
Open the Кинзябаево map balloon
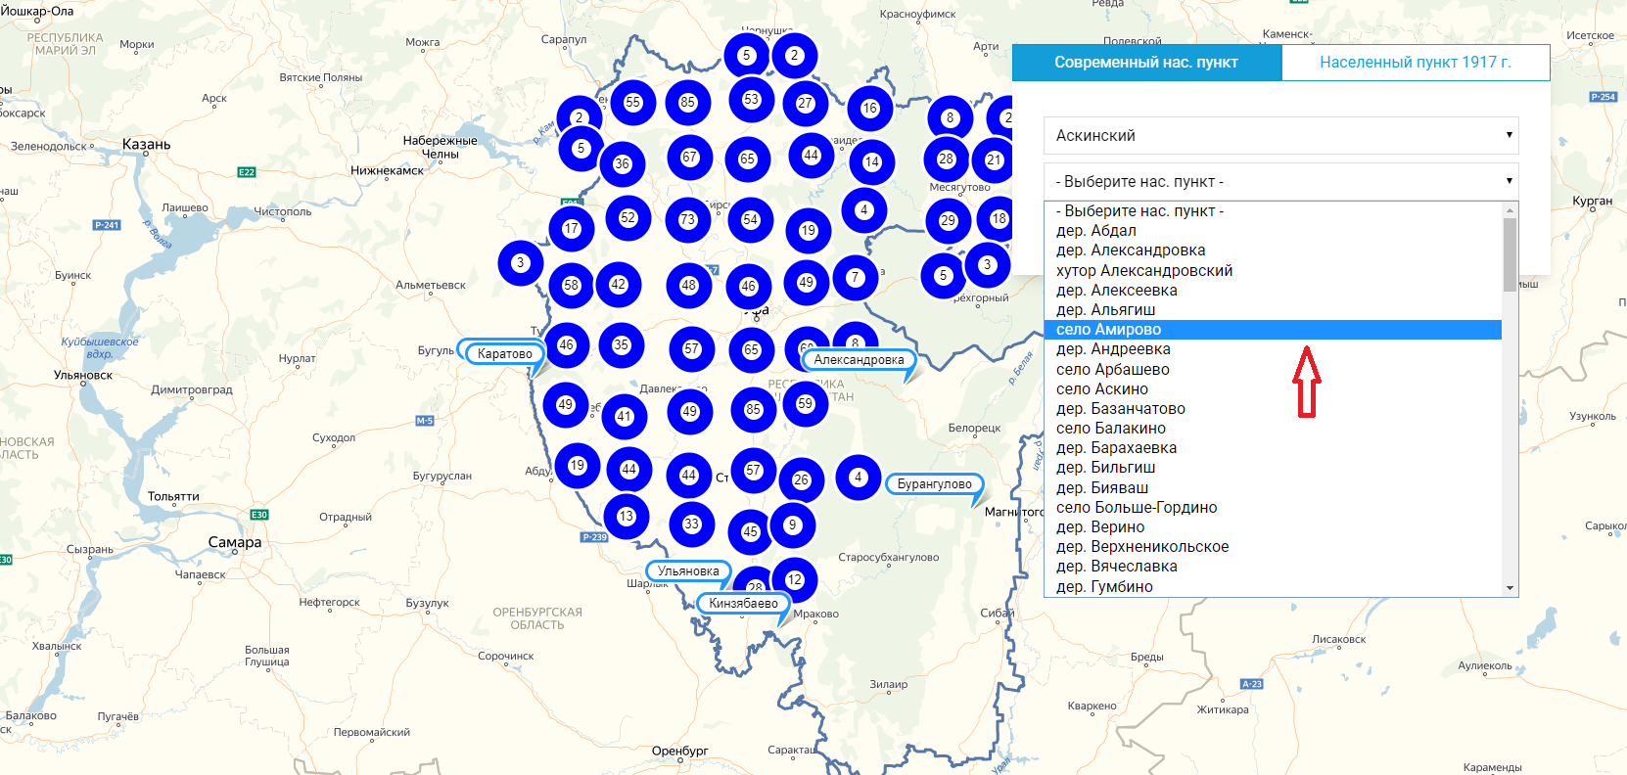pos(744,604)
